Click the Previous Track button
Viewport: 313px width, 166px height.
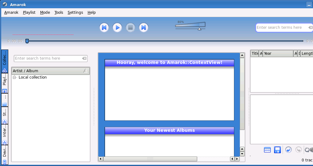pos(104,28)
